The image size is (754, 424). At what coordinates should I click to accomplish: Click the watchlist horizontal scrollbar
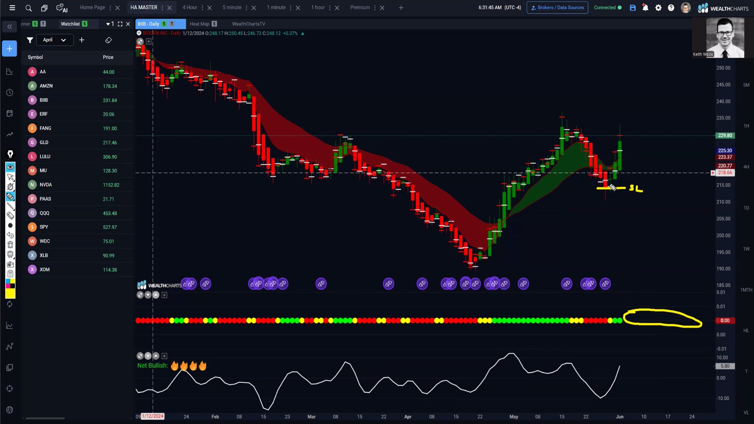point(45,418)
